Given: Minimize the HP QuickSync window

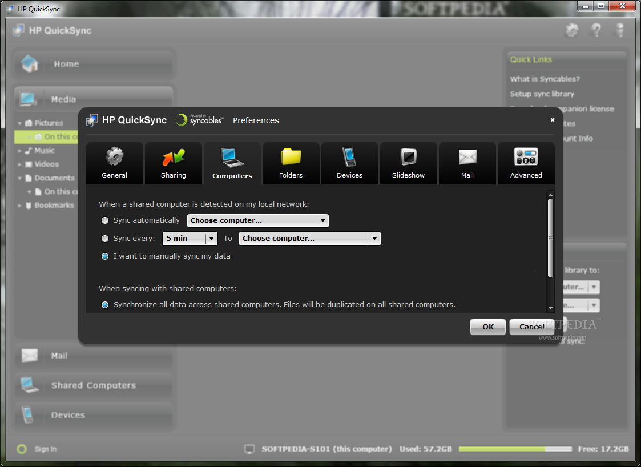Looking at the screenshot, I should click(586, 6).
